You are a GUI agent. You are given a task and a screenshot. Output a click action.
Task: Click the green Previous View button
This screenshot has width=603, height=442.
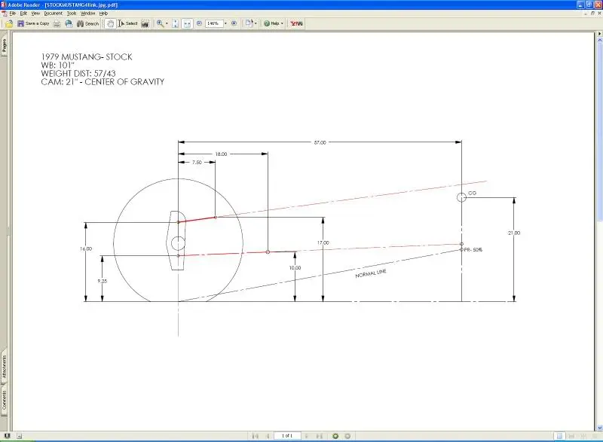click(335, 436)
